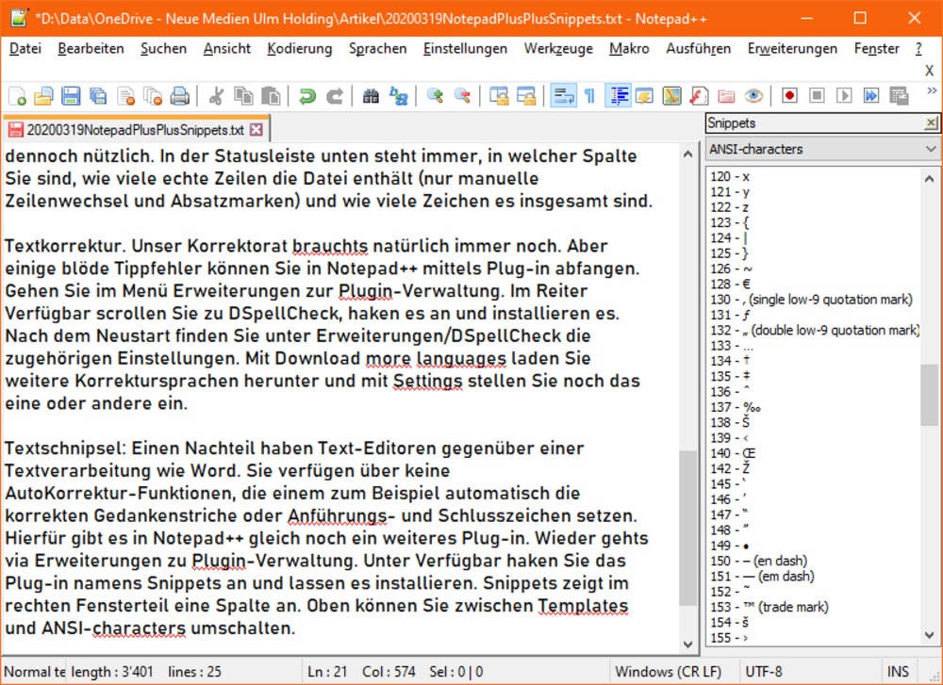Viewport: 943px width, 685px height.
Task: Select the '128 - €' snippet entry
Action: coord(730,284)
